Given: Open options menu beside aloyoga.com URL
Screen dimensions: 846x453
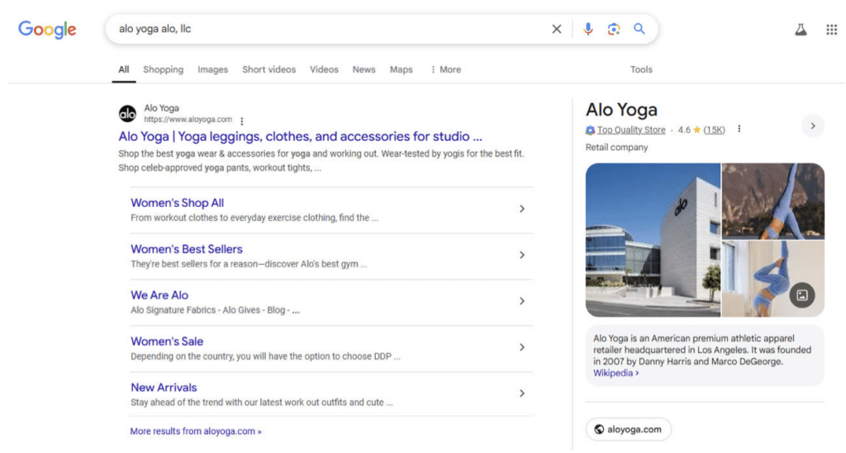Looking at the screenshot, I should (242, 121).
